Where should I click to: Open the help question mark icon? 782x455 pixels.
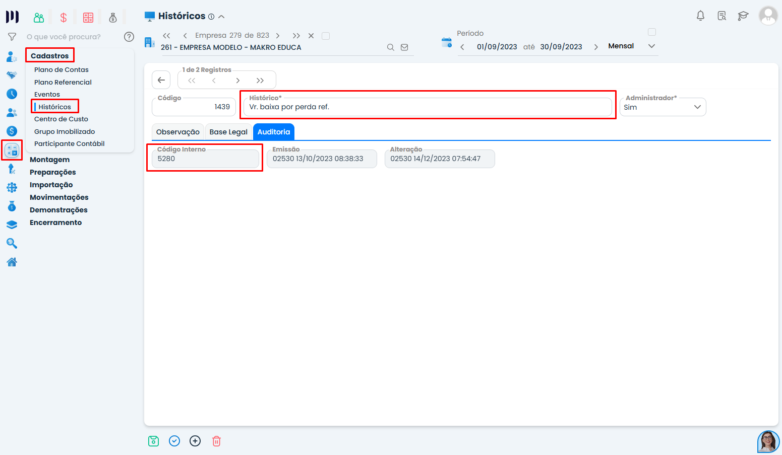point(129,37)
